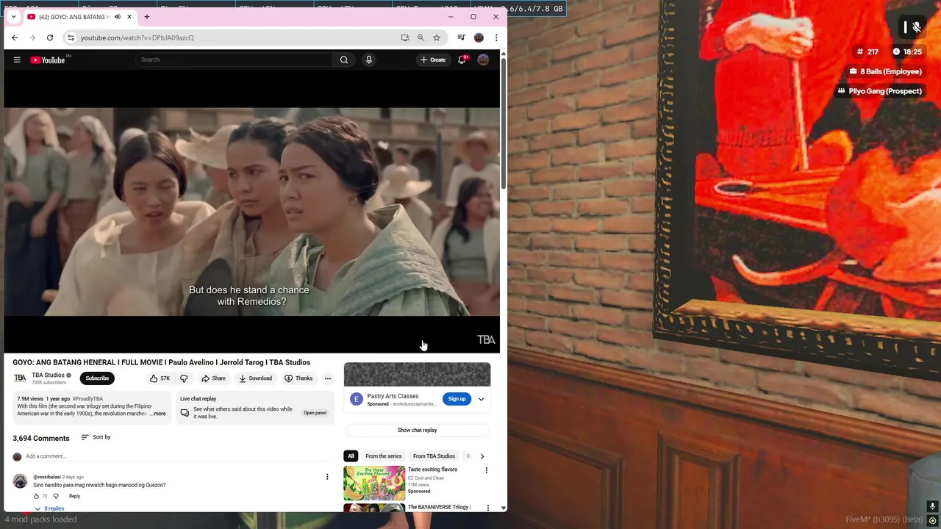Select the From the series chip
941x529 pixels.
[x=384, y=456]
